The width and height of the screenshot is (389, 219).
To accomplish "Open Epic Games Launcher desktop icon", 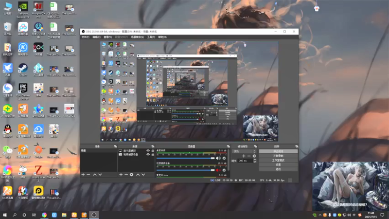I will (x=23, y=91).
